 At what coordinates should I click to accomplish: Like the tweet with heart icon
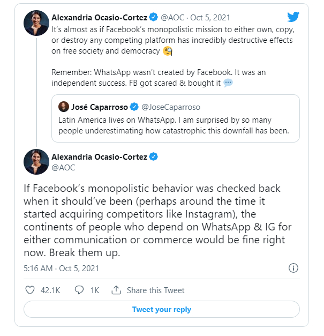click(30, 290)
